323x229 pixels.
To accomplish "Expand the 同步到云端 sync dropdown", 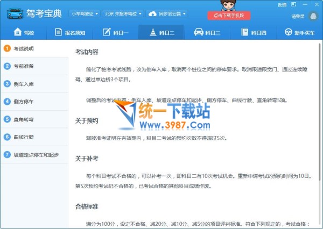I will [x=167, y=14].
